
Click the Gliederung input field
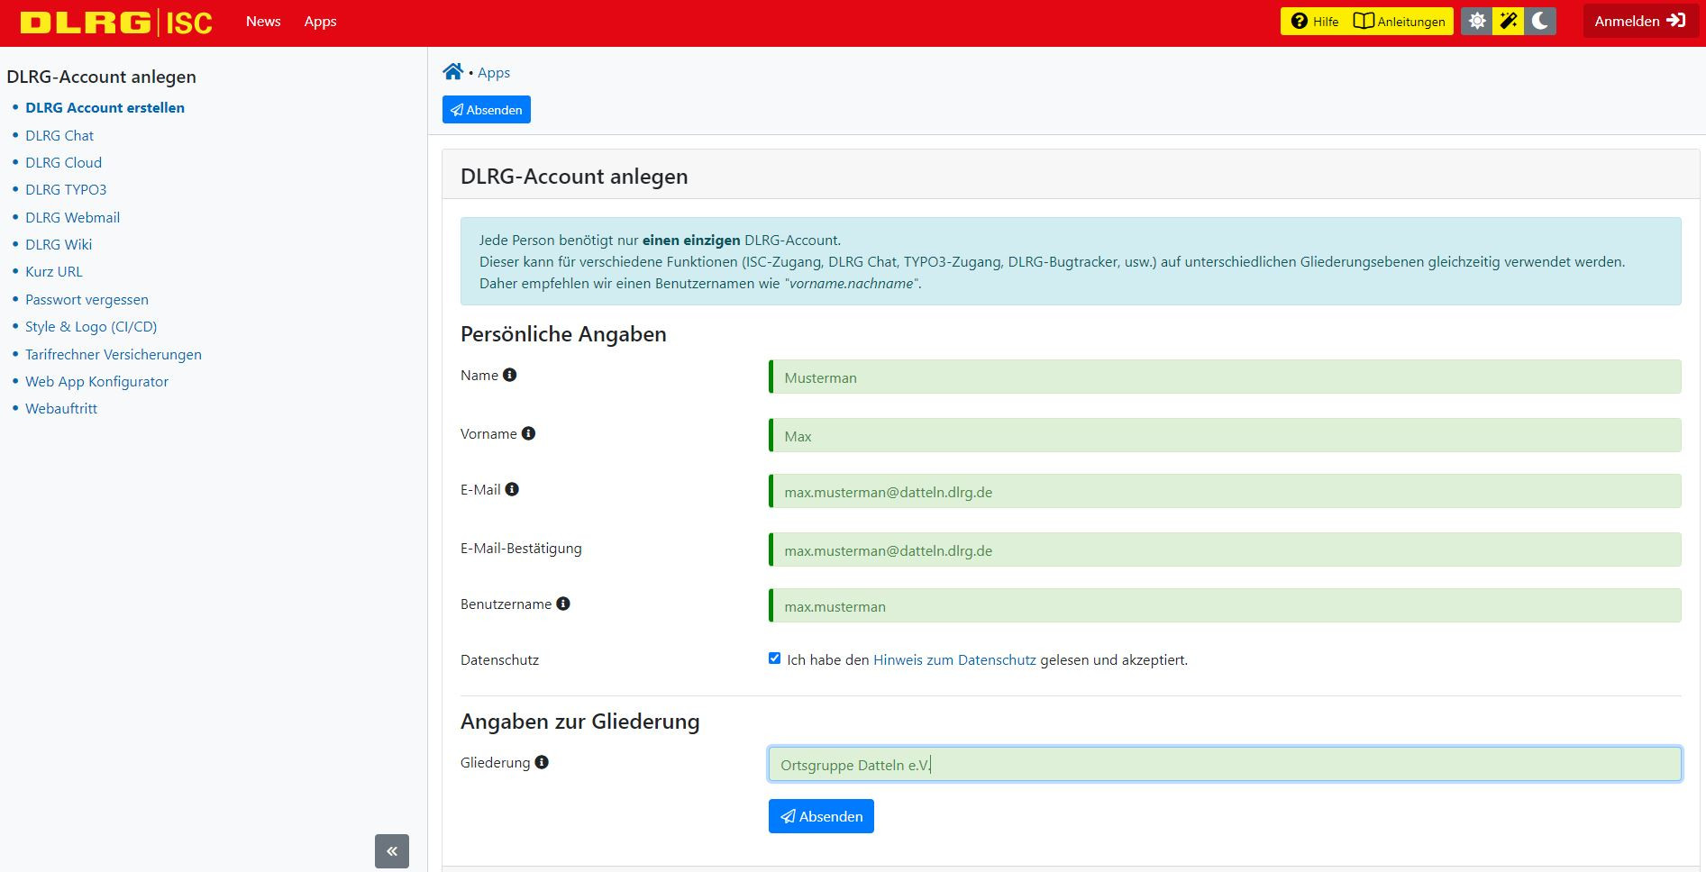tap(1225, 764)
